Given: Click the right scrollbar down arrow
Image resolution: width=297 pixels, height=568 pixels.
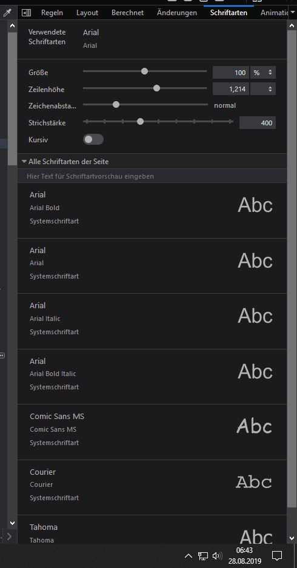Looking at the screenshot, I should point(292,538).
